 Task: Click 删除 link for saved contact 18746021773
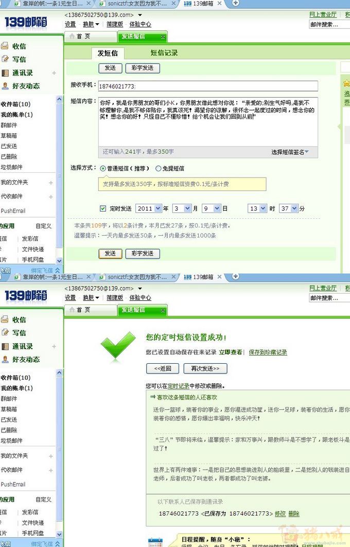[294, 513]
